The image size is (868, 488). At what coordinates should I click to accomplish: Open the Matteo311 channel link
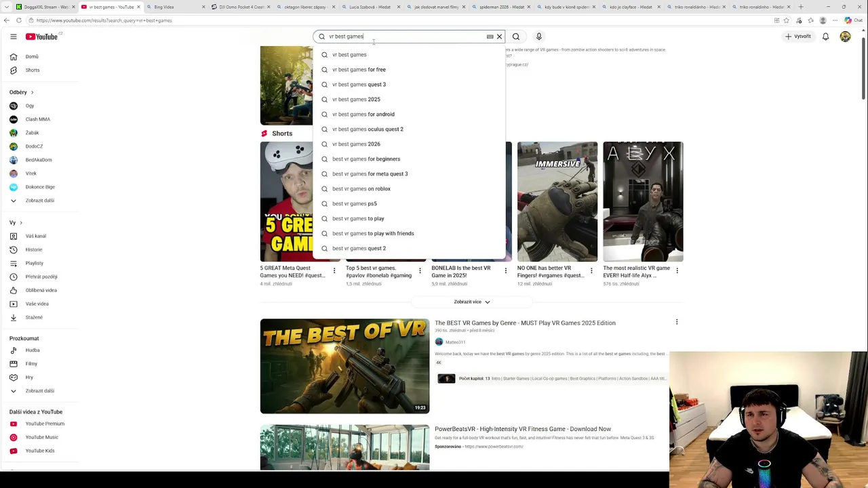coord(455,342)
